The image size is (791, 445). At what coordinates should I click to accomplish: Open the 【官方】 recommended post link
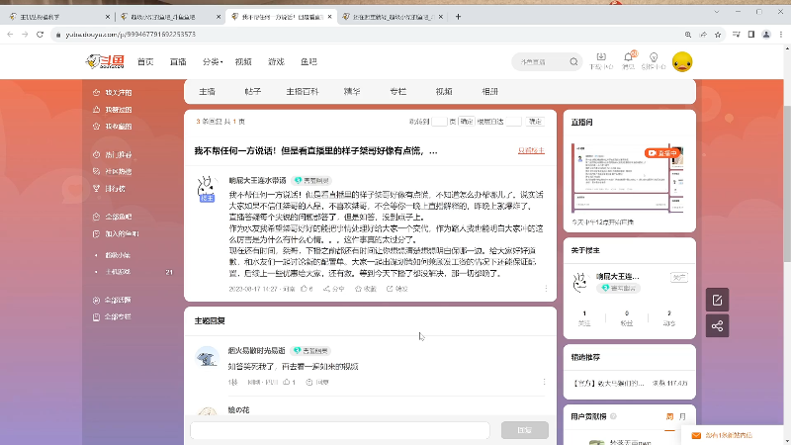(x=608, y=383)
